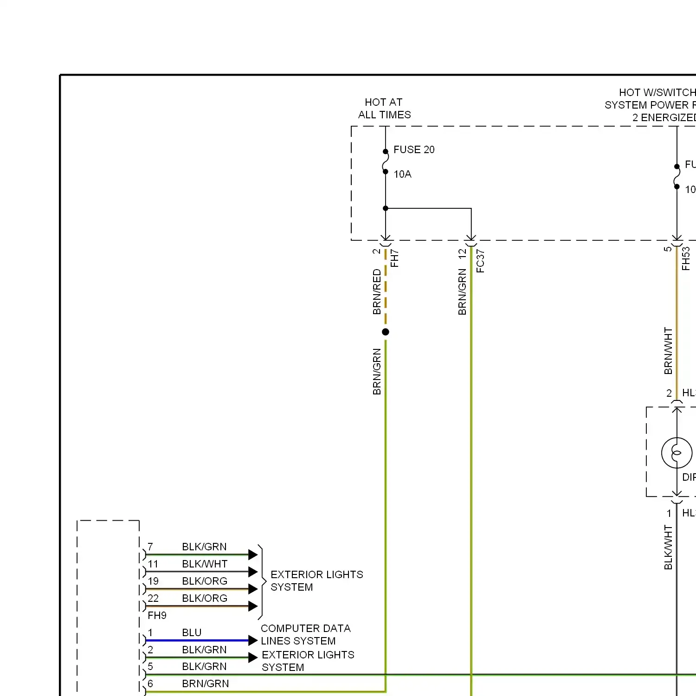
Task: Click the arrowhead on the BLU wire
Action: [253, 641]
